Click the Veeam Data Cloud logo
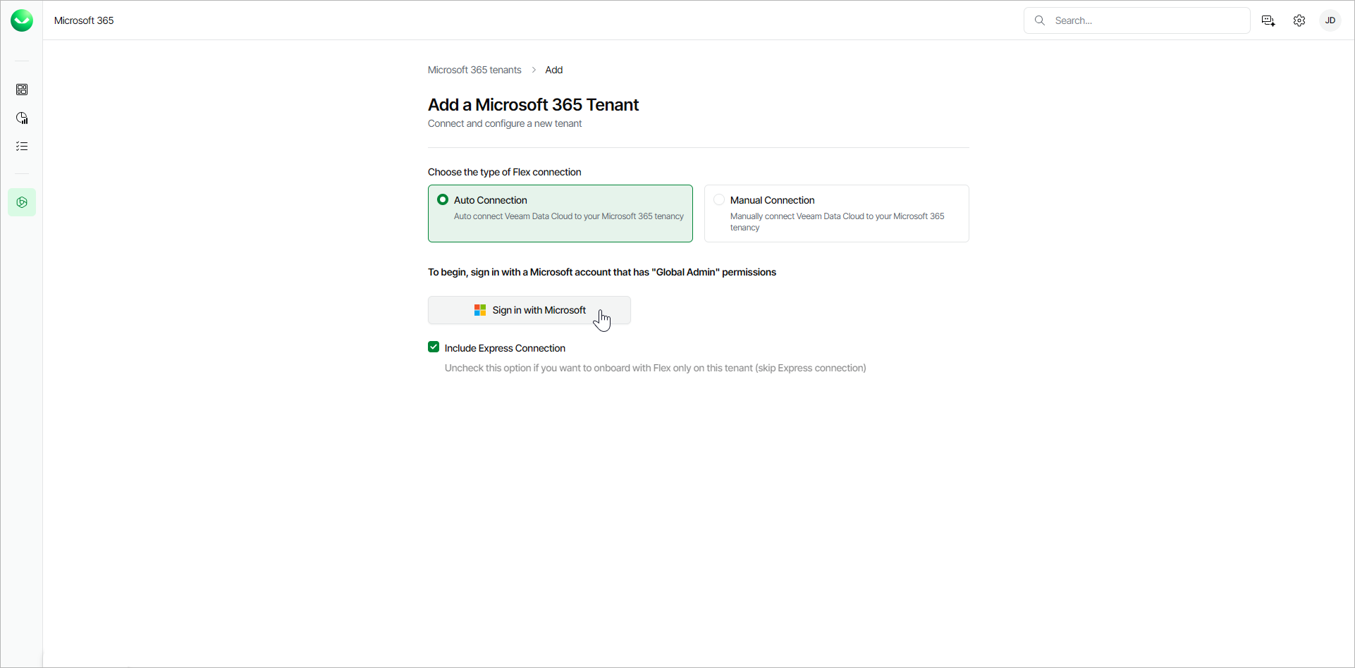Viewport: 1355px width, 668px height. point(22,20)
